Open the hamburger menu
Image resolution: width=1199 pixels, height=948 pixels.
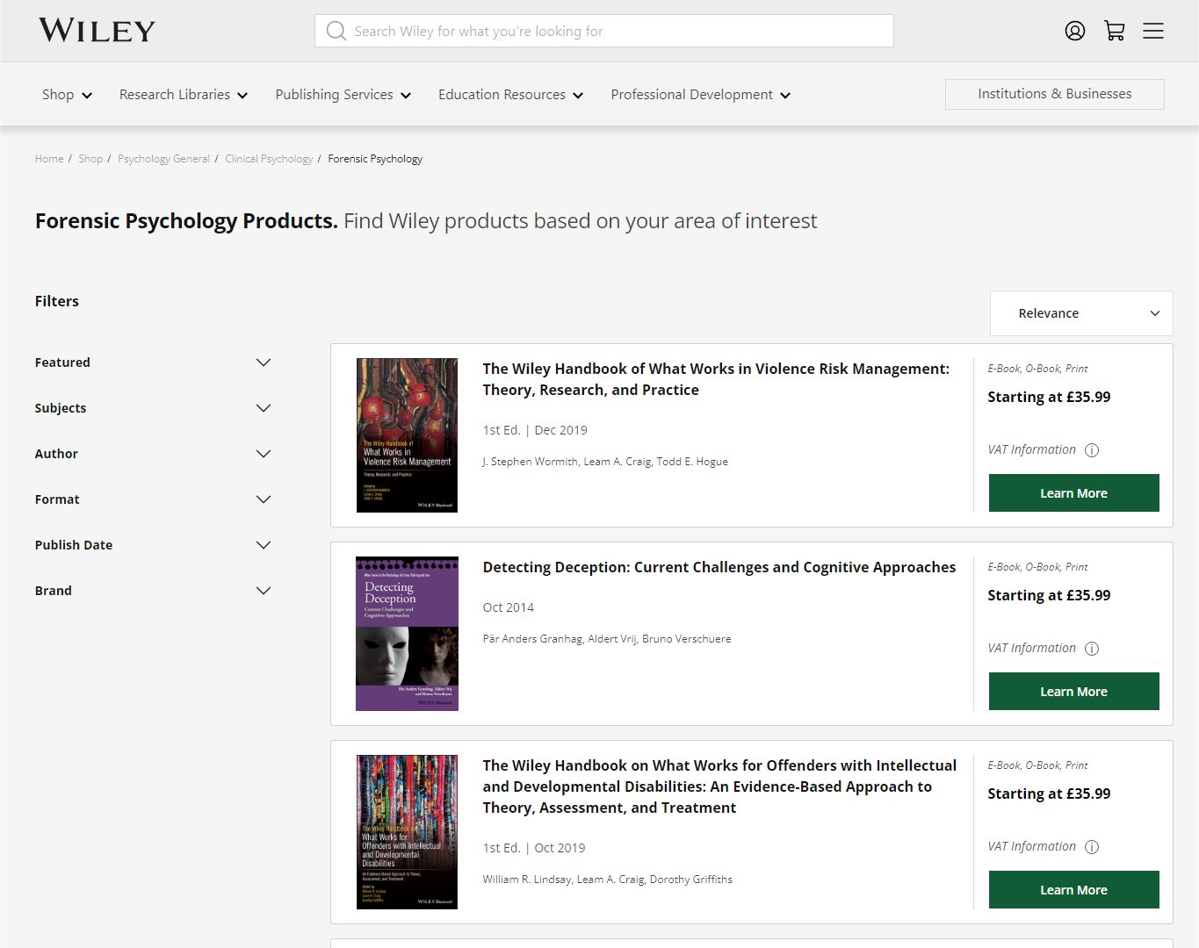[x=1153, y=31]
